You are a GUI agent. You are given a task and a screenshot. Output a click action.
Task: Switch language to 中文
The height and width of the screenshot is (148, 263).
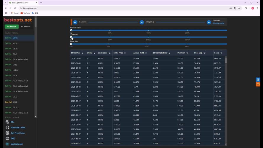point(13,139)
